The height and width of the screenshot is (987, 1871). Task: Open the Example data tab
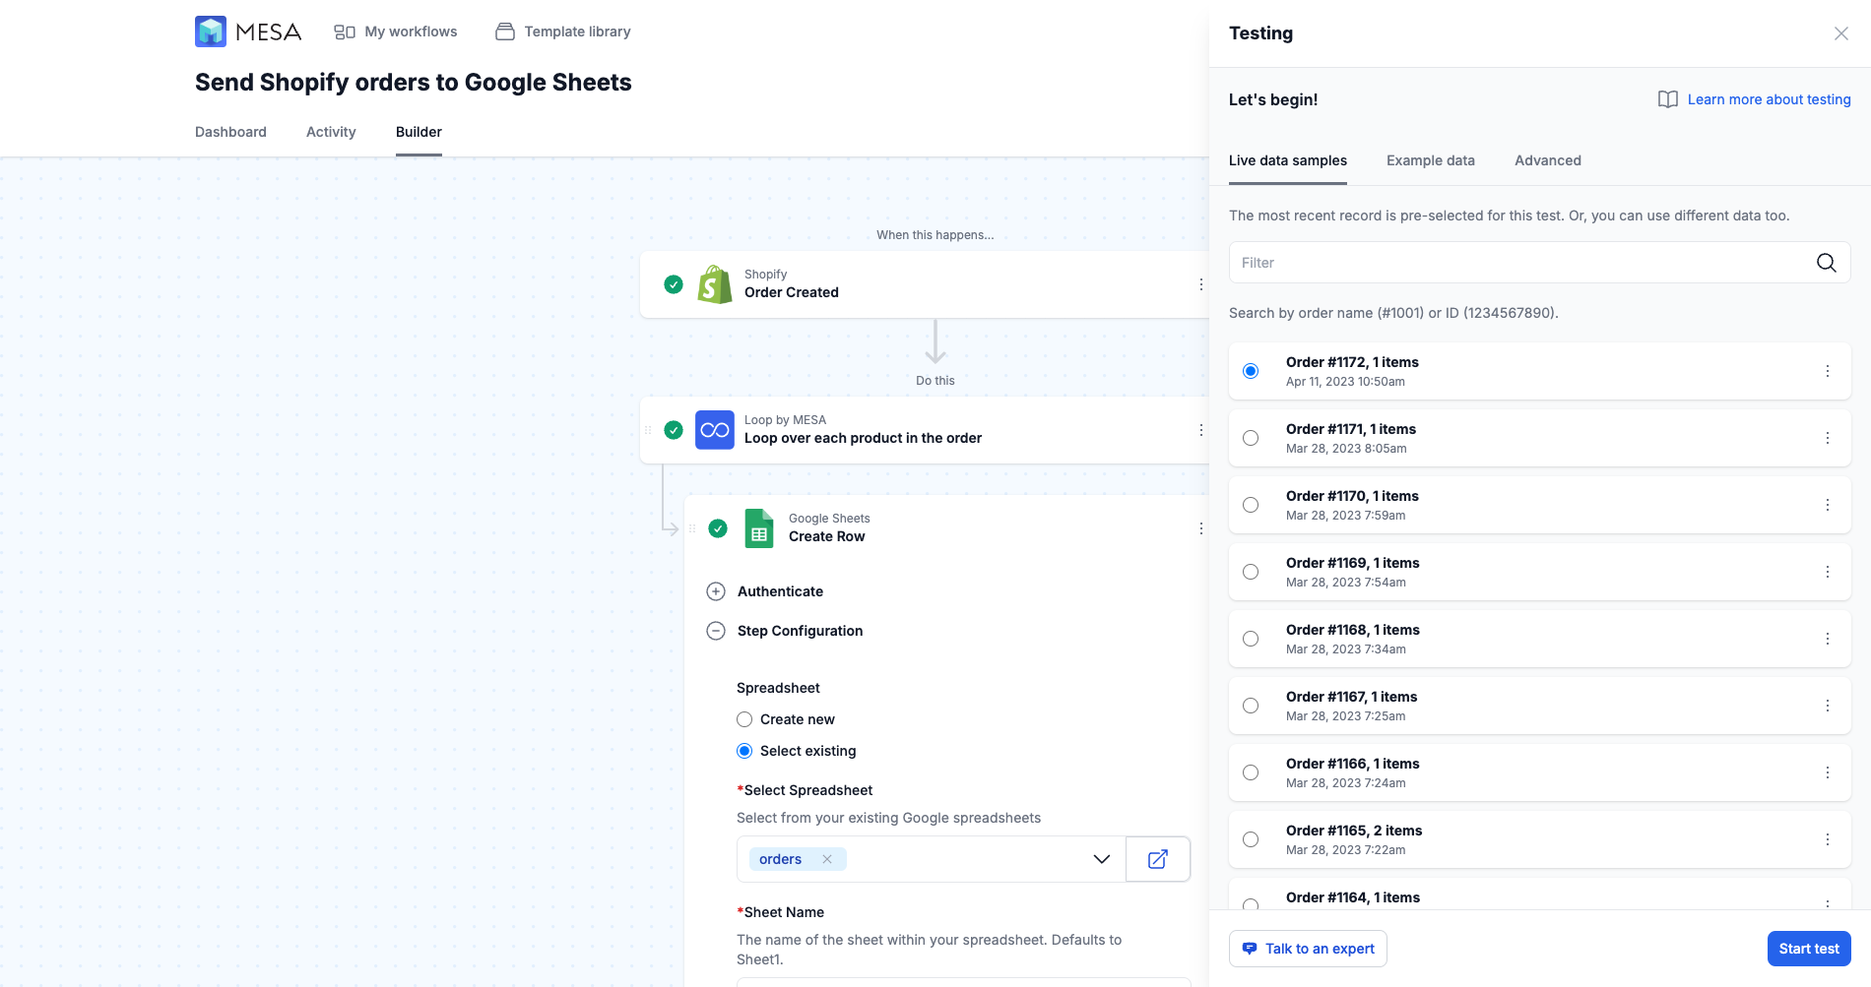pos(1431,160)
